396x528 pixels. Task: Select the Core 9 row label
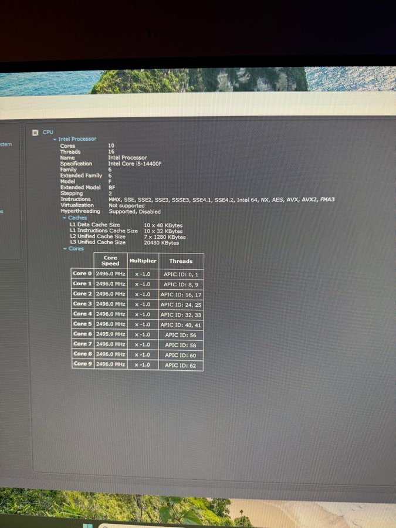click(82, 364)
